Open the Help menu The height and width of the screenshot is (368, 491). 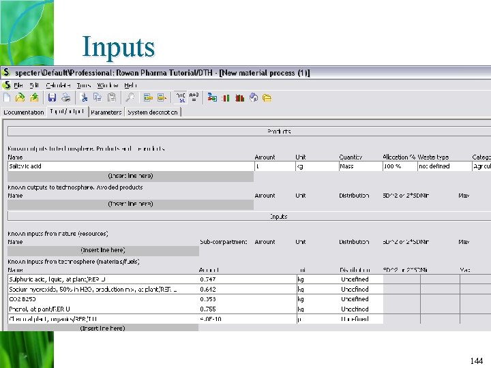coord(130,85)
